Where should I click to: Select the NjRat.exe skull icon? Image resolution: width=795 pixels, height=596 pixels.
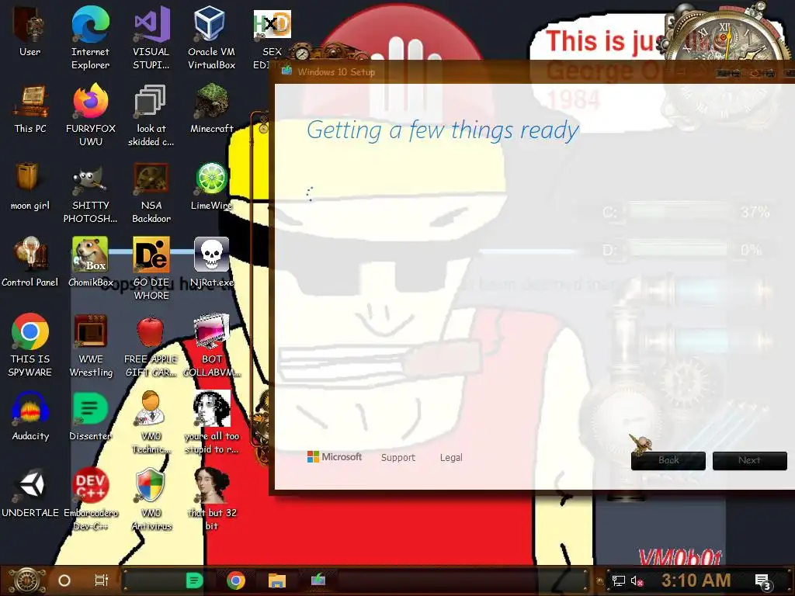pyautogui.click(x=211, y=262)
